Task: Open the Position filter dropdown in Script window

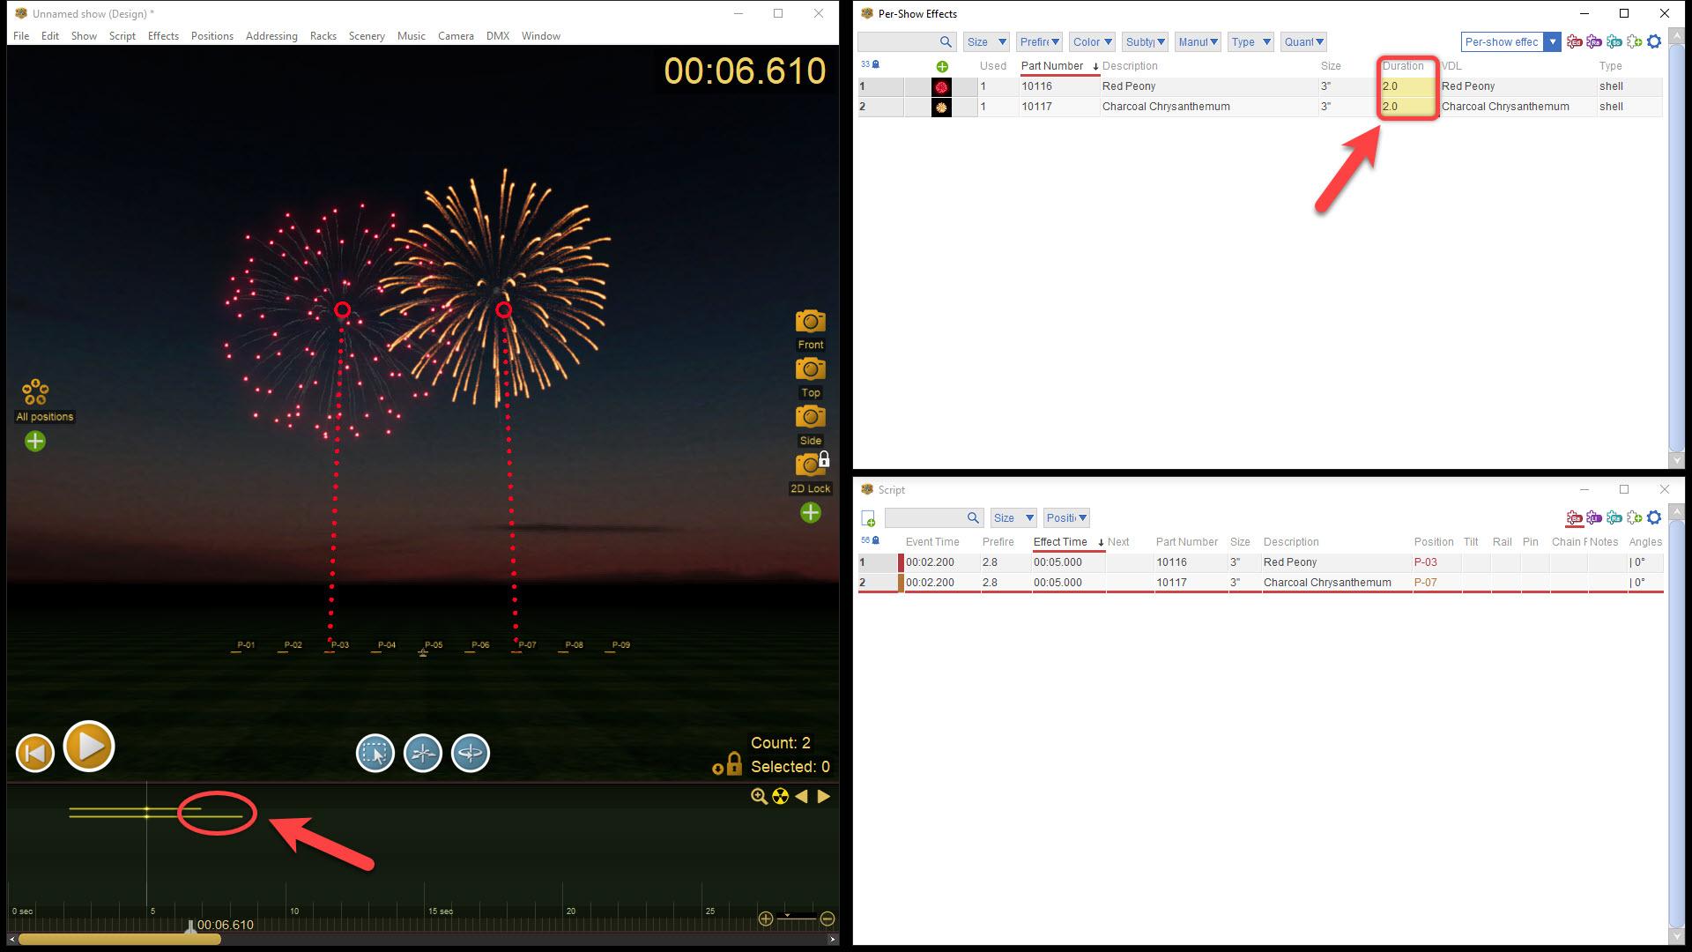Action: coord(1066,517)
